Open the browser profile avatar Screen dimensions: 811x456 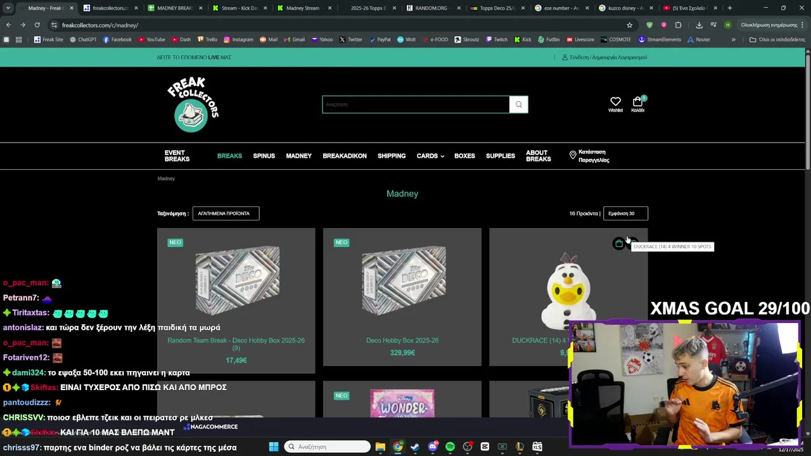click(x=727, y=25)
